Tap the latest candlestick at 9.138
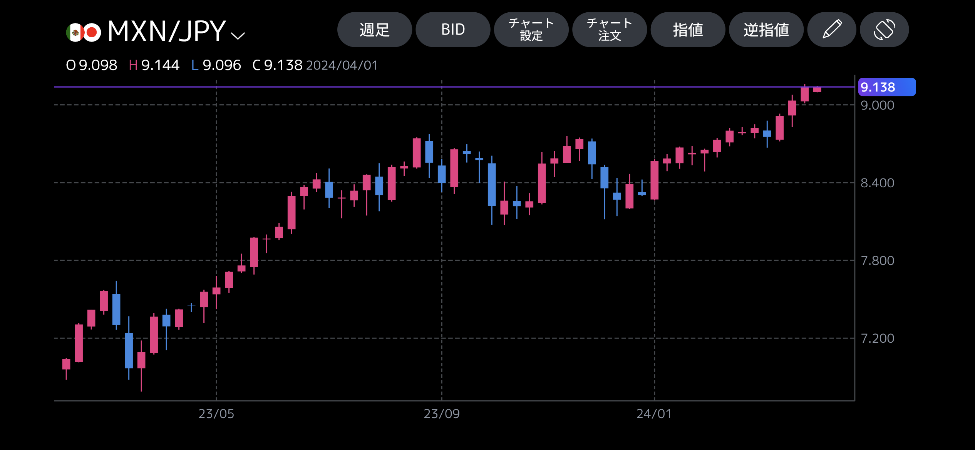Image resolution: width=975 pixels, height=450 pixels. click(817, 89)
